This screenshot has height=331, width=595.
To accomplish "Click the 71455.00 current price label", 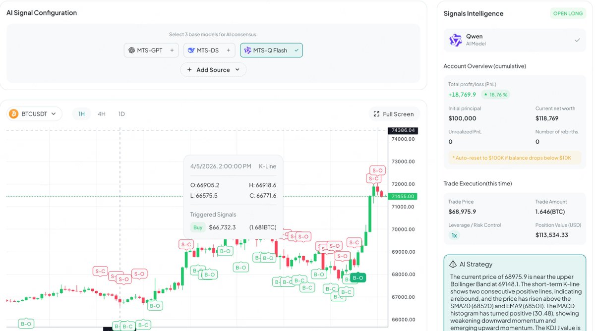I will click(403, 196).
